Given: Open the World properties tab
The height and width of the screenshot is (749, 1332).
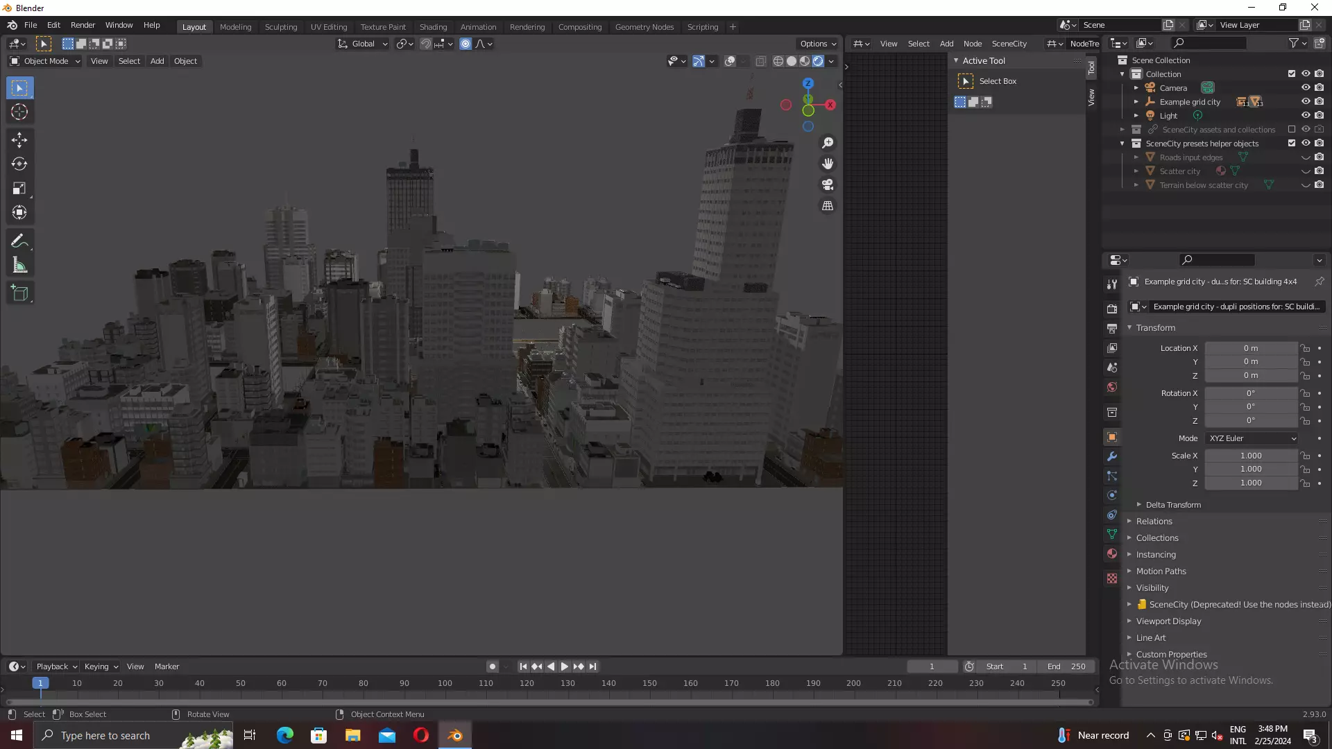Looking at the screenshot, I should click(1112, 387).
